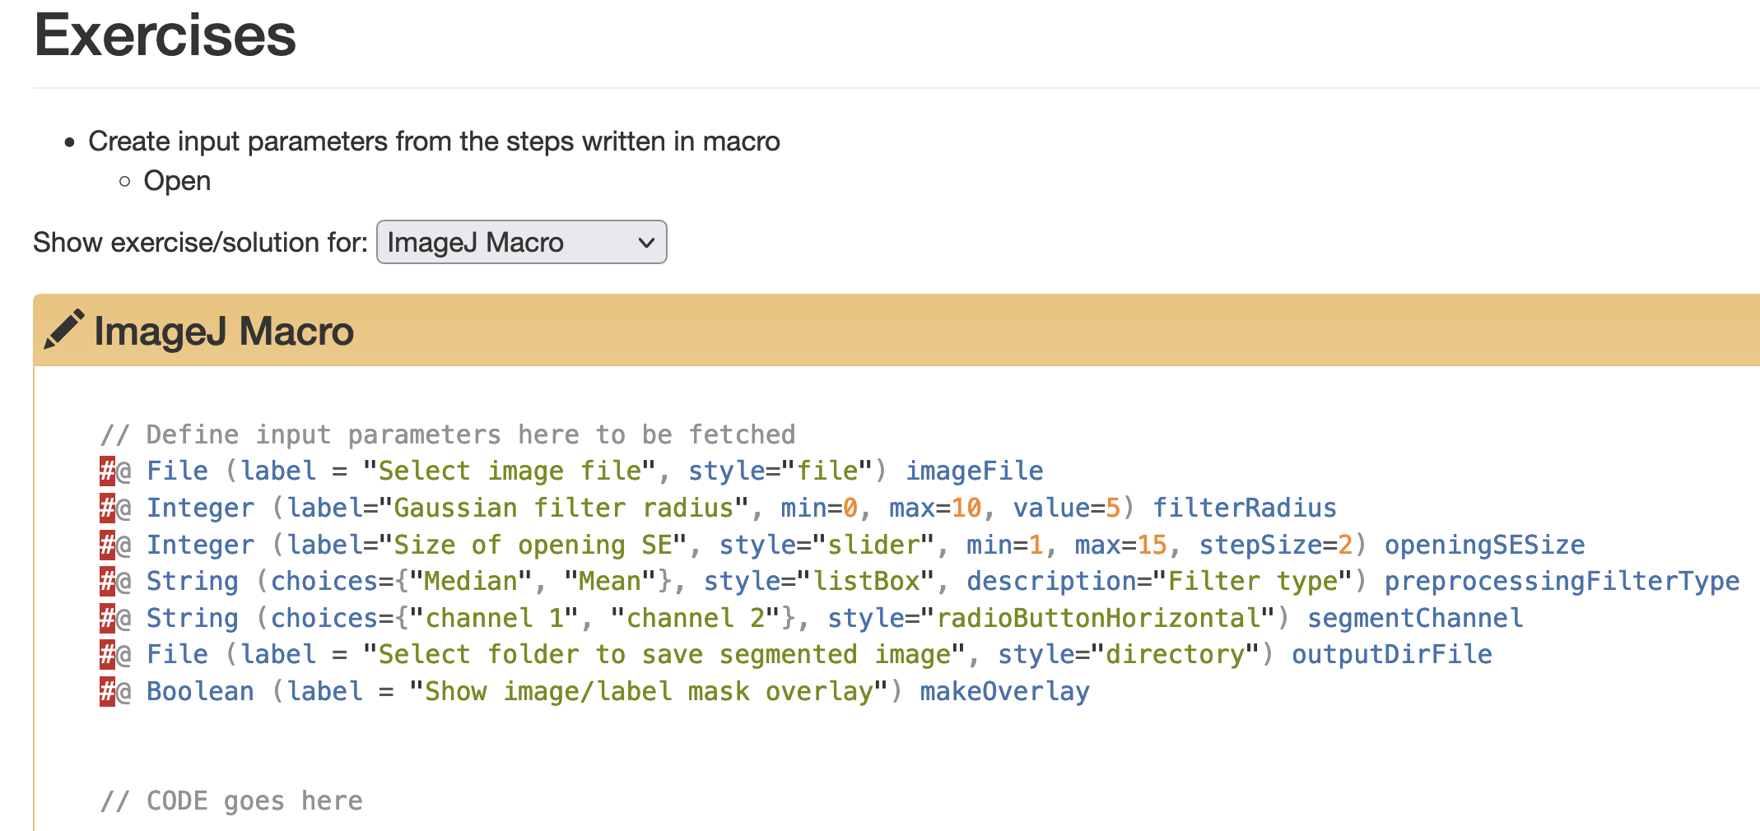Click the filterRadius variable in code
Image resolution: width=1760 pixels, height=831 pixels.
(1245, 508)
